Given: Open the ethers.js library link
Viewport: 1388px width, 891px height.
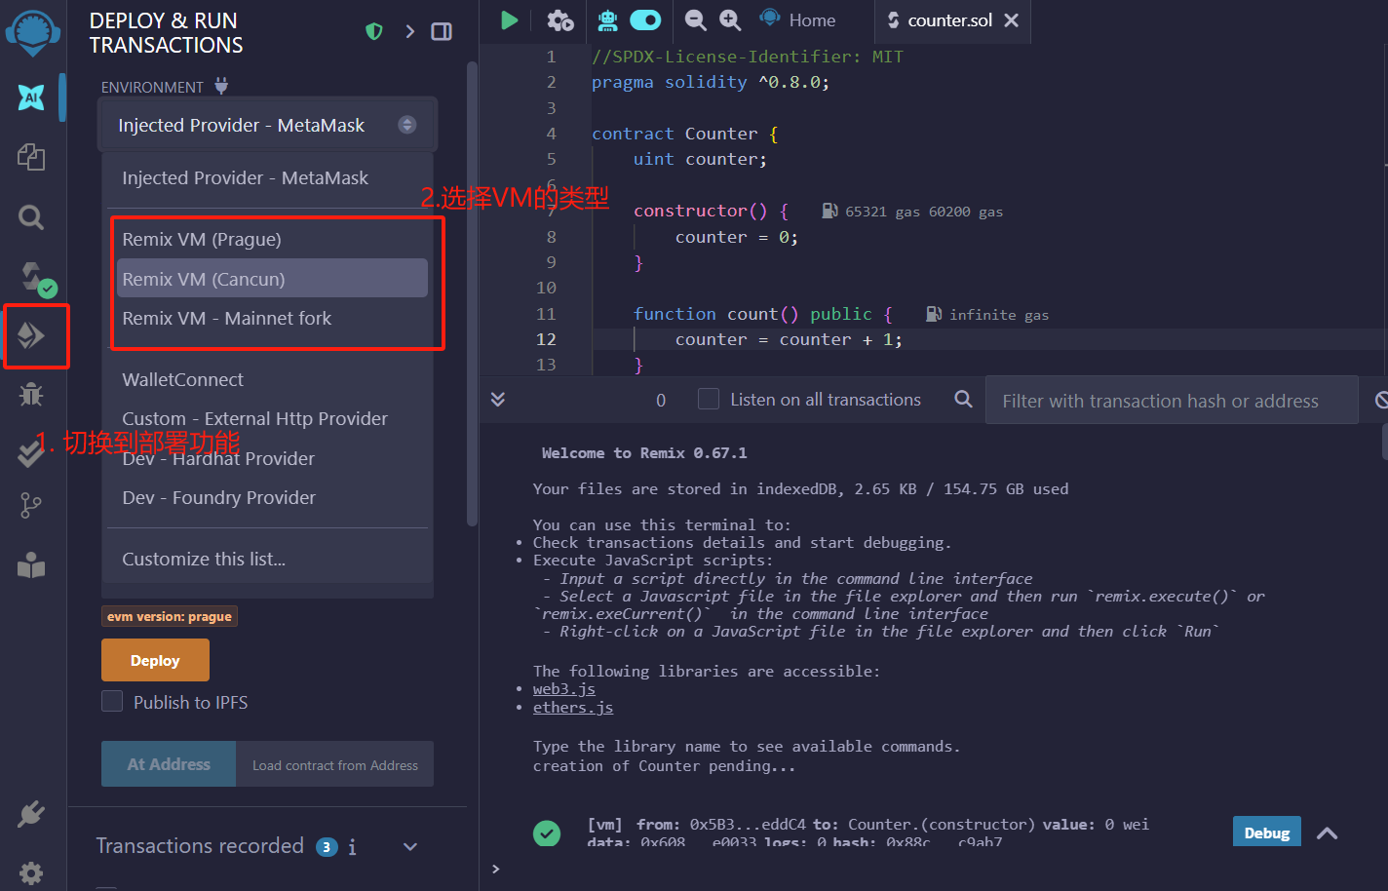Looking at the screenshot, I should [573, 708].
